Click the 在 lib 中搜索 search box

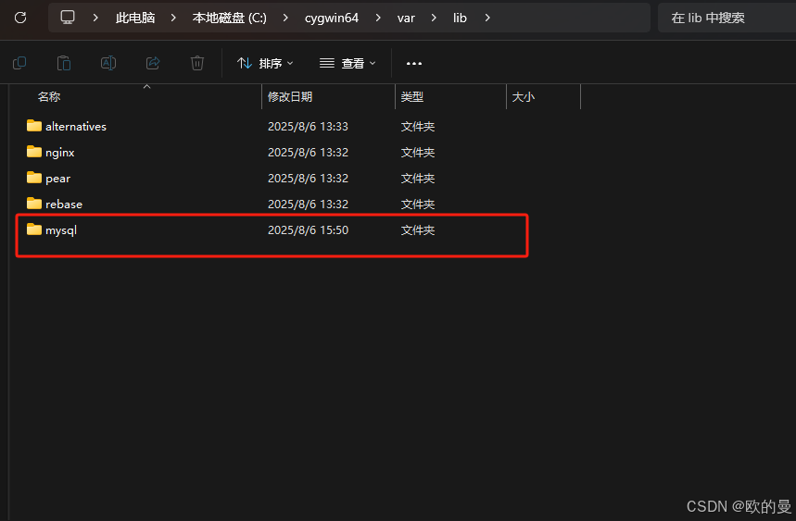[727, 18]
